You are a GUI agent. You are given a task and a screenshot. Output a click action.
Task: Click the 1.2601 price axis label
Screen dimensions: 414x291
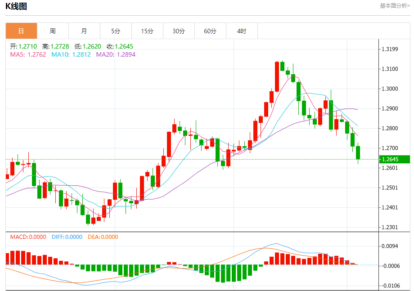pyautogui.click(x=390, y=168)
